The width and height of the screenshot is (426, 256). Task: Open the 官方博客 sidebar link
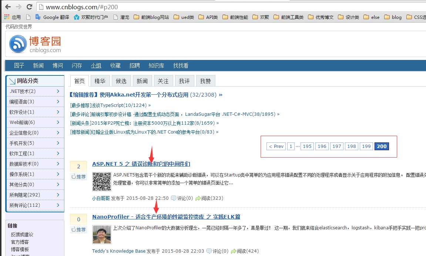pos(20,242)
